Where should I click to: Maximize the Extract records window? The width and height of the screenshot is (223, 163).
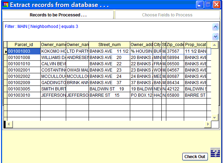click(208, 5)
